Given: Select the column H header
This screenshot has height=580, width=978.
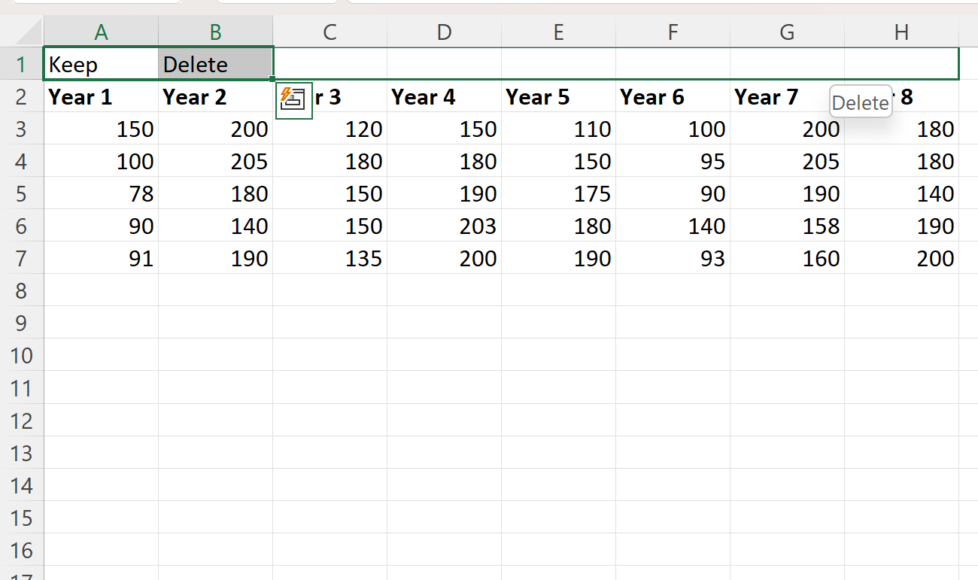Looking at the screenshot, I should tap(901, 32).
